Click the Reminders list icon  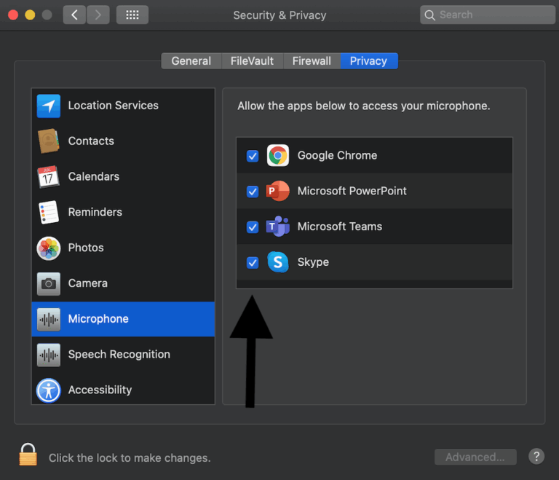(x=49, y=212)
